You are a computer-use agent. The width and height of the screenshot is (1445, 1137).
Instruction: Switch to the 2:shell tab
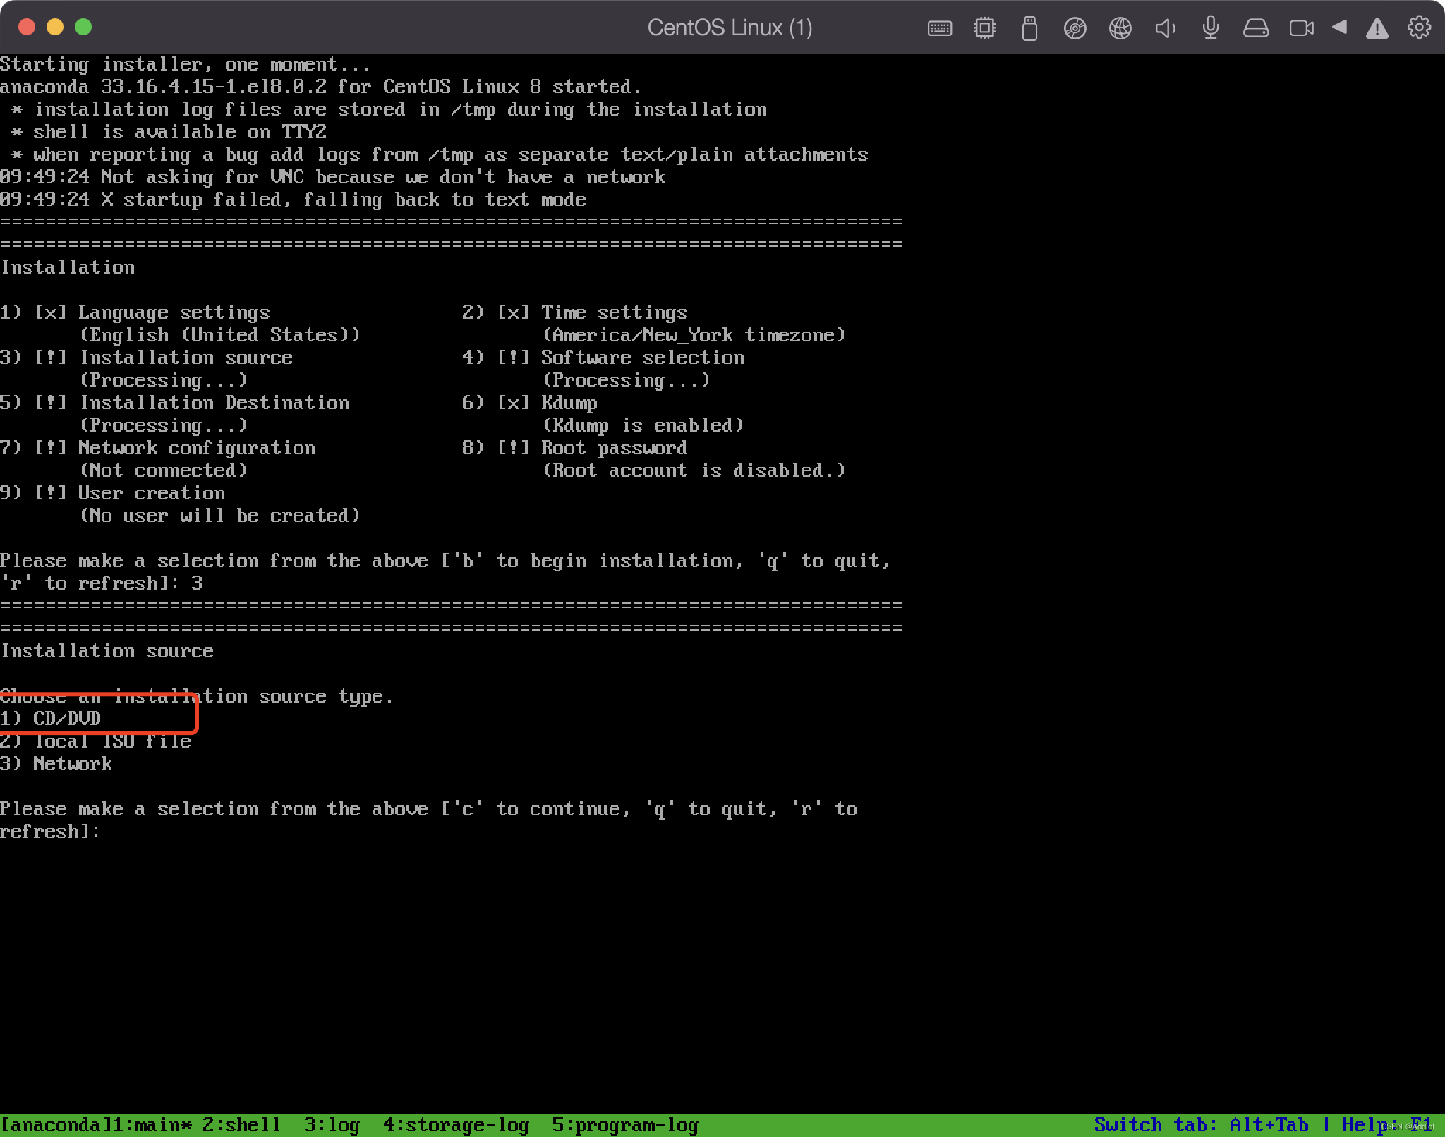point(241,1125)
